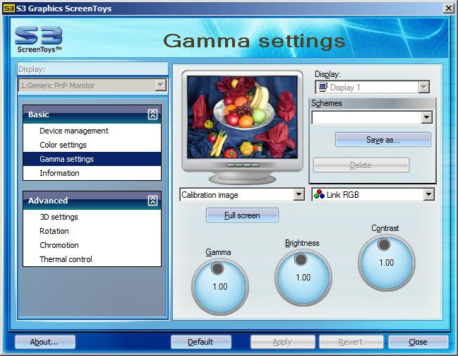Click the Save as... button

[382, 140]
